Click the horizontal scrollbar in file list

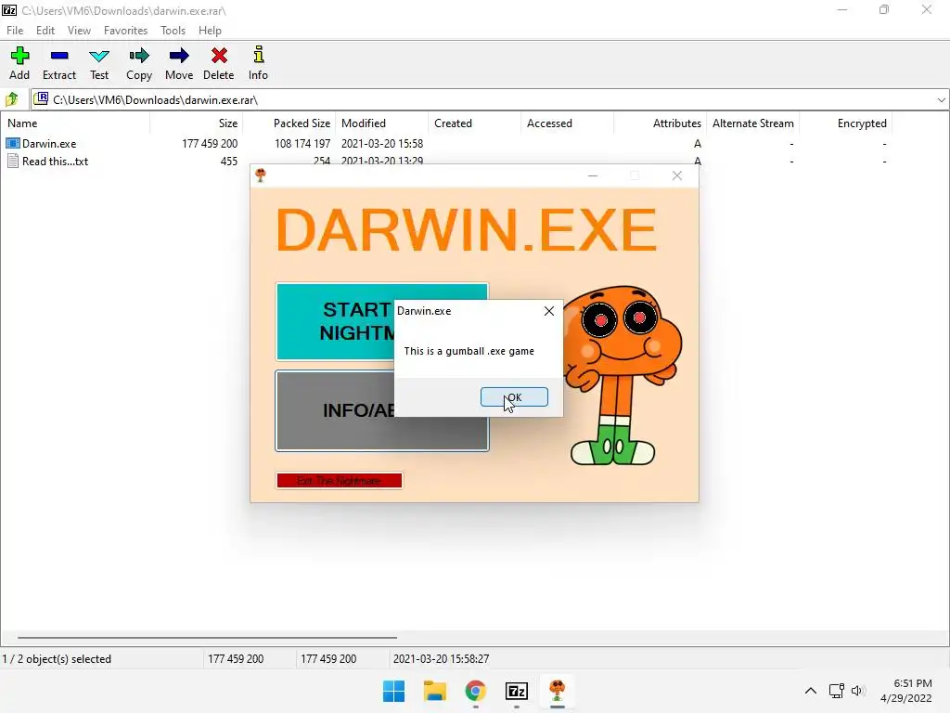(207, 637)
